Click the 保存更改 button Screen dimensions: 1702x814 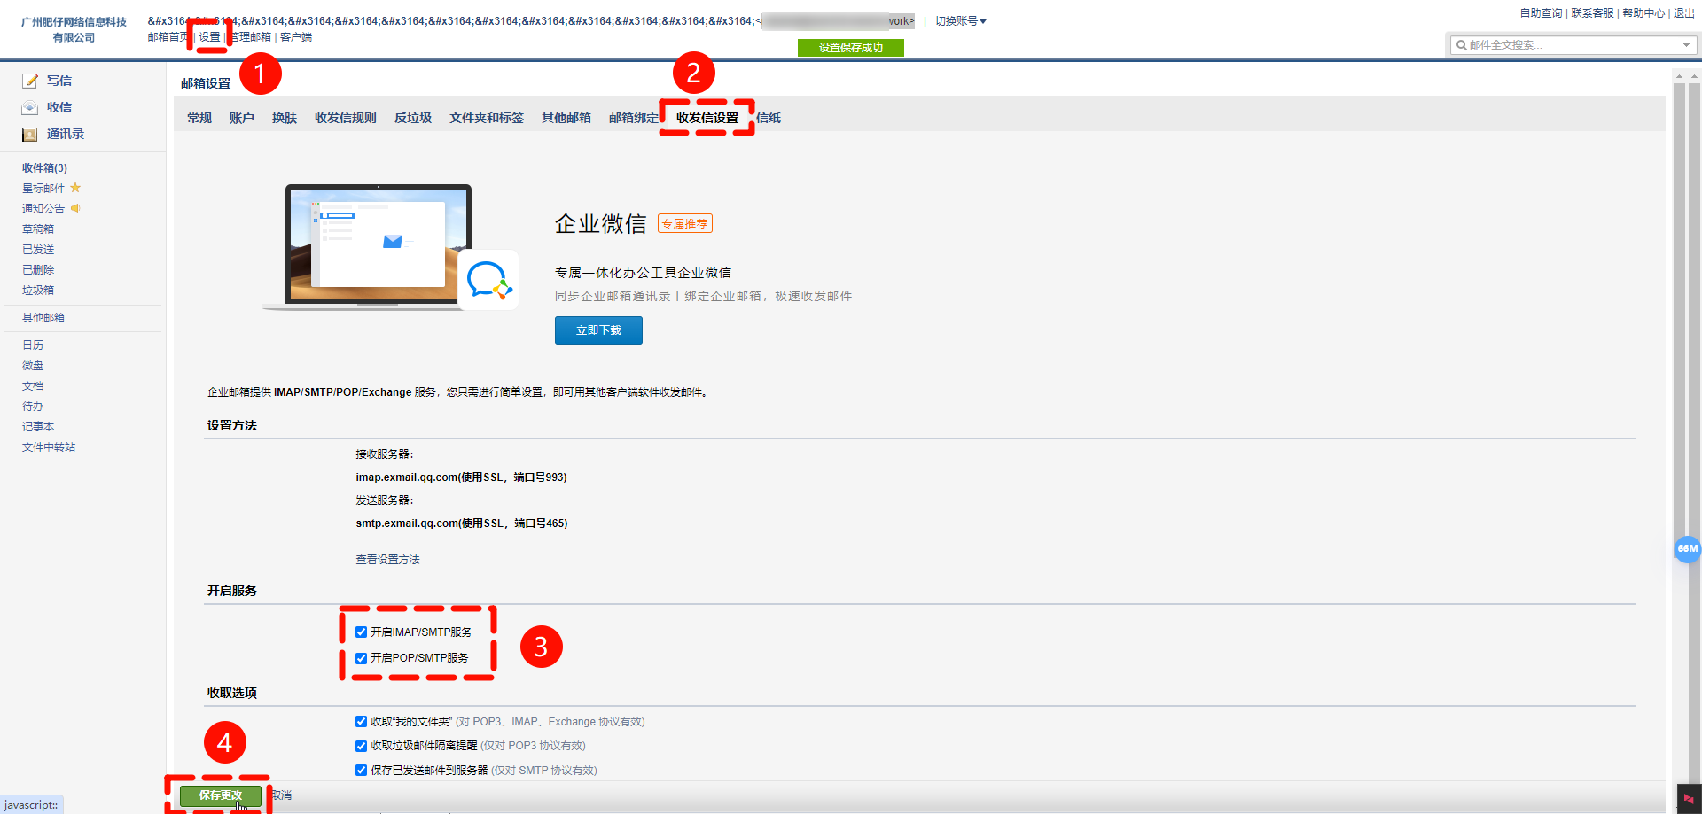(219, 795)
